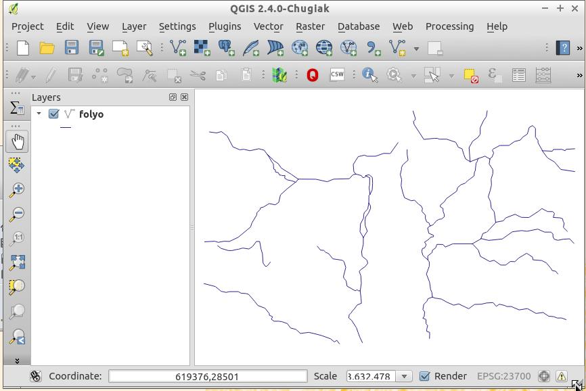586x391 pixels.
Task: Click Add PostGIS Layer elephant icon
Action: click(227, 48)
